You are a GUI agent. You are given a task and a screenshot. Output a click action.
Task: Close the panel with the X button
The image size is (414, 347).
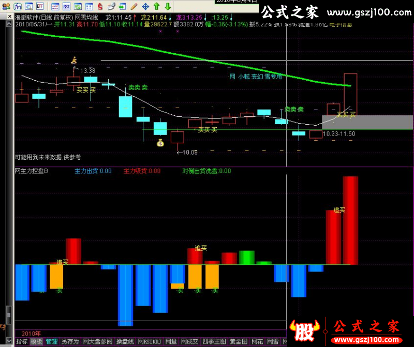click(9, 17)
